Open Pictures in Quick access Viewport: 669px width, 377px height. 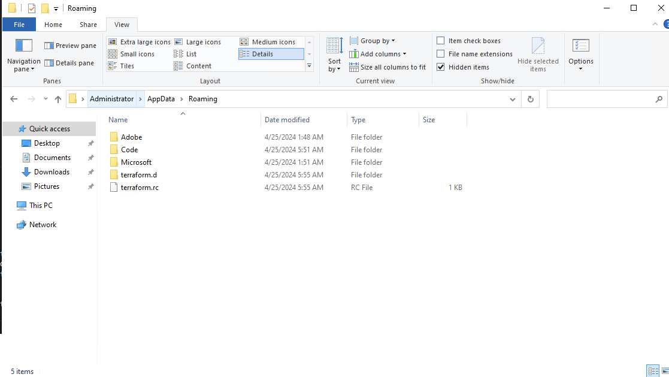pyautogui.click(x=47, y=186)
